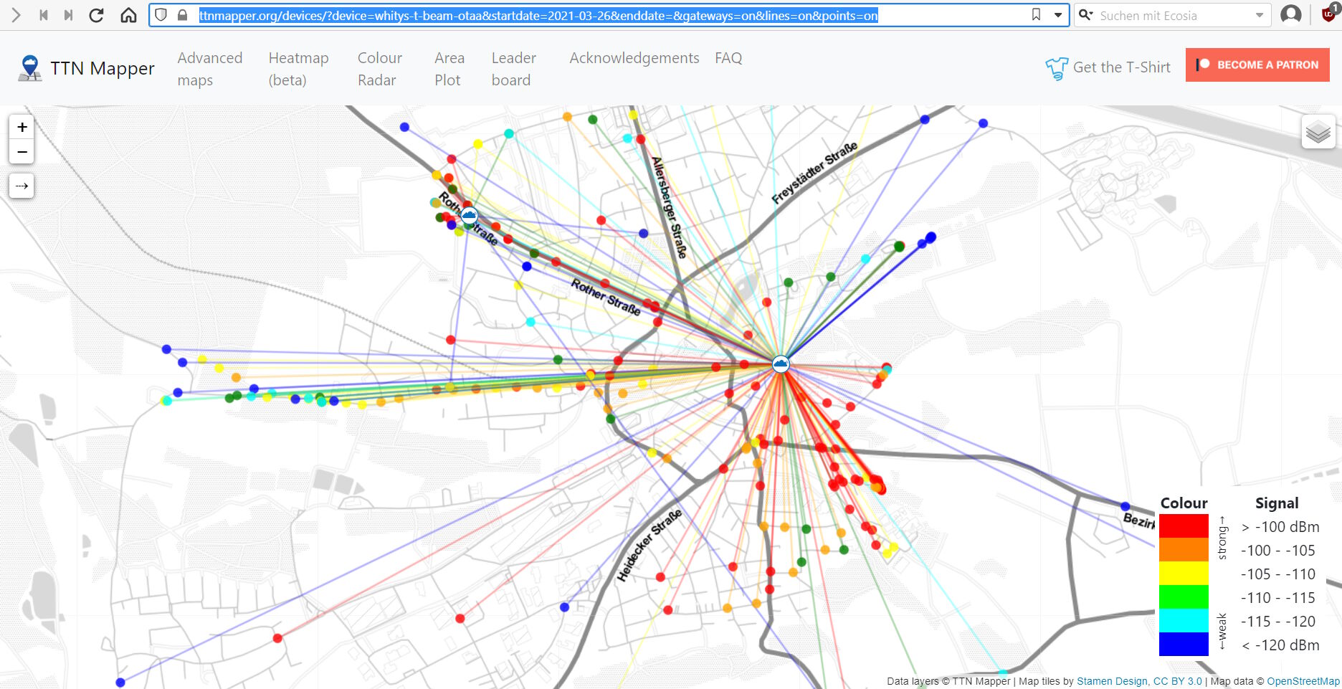The height and width of the screenshot is (689, 1342).
Task: Click the 'Colour' legend heading
Action: pos(1184,503)
